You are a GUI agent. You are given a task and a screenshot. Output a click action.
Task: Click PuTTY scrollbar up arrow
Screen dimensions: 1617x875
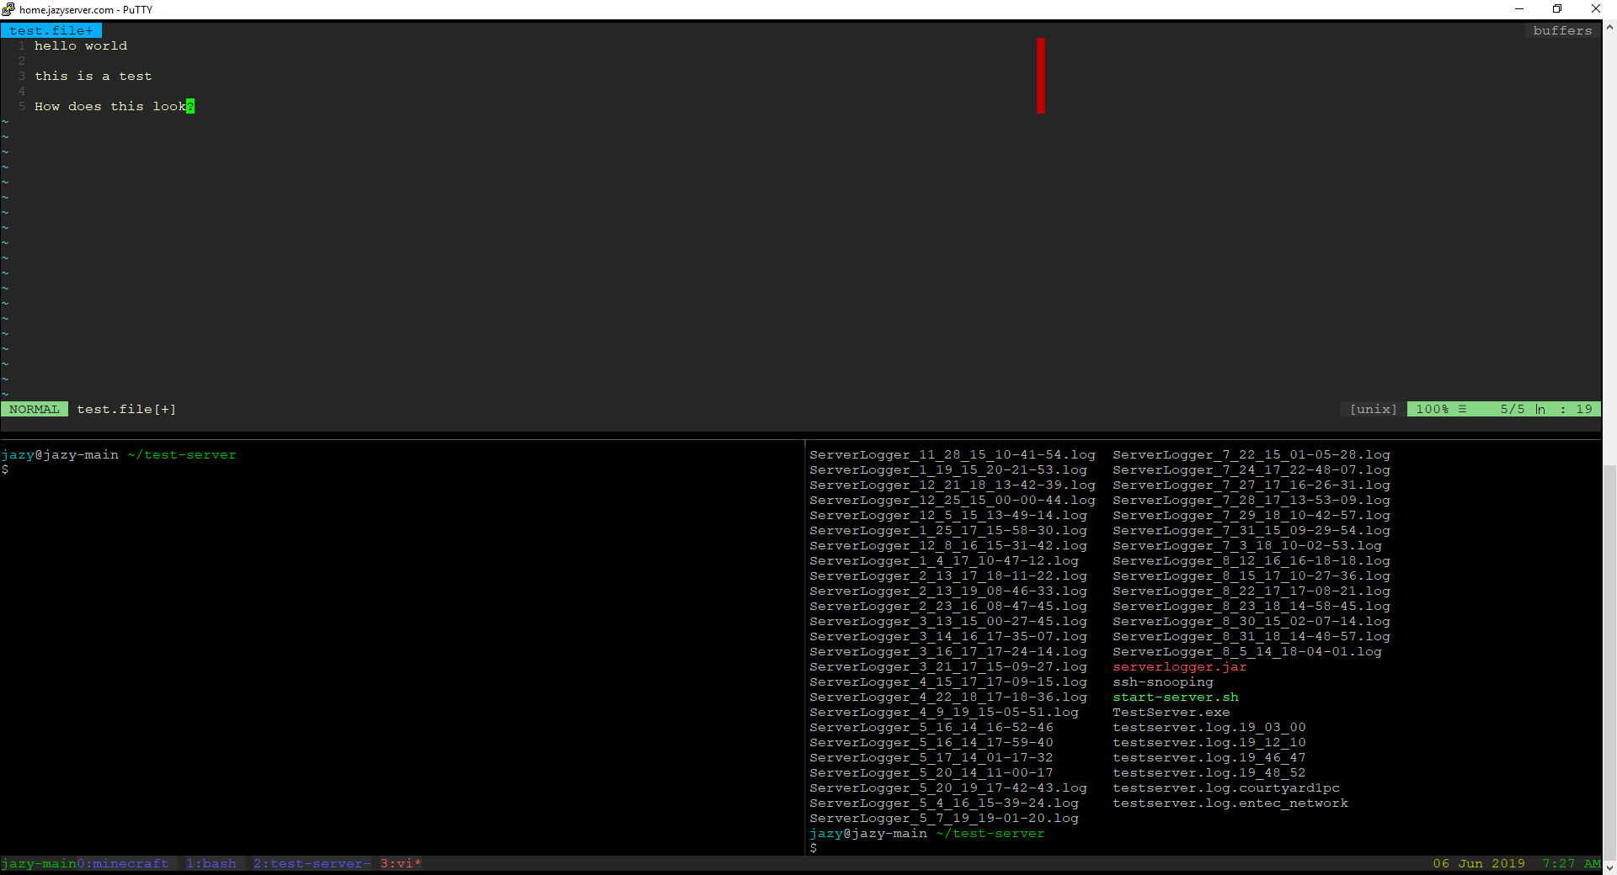click(x=1609, y=27)
